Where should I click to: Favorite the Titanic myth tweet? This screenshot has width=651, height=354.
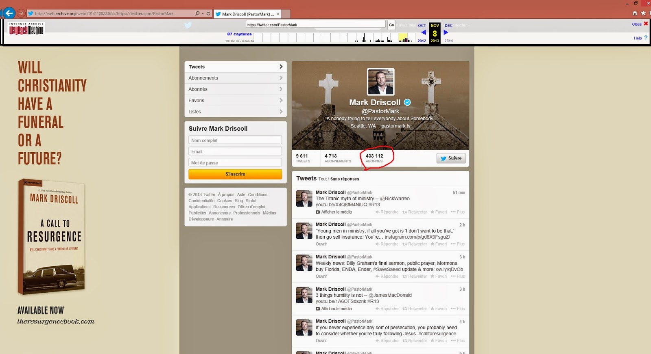point(439,212)
